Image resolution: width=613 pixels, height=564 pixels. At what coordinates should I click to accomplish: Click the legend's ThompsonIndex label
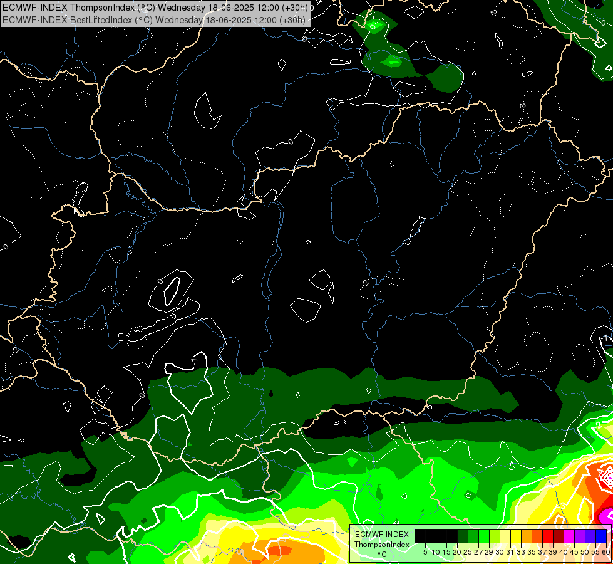(x=381, y=545)
